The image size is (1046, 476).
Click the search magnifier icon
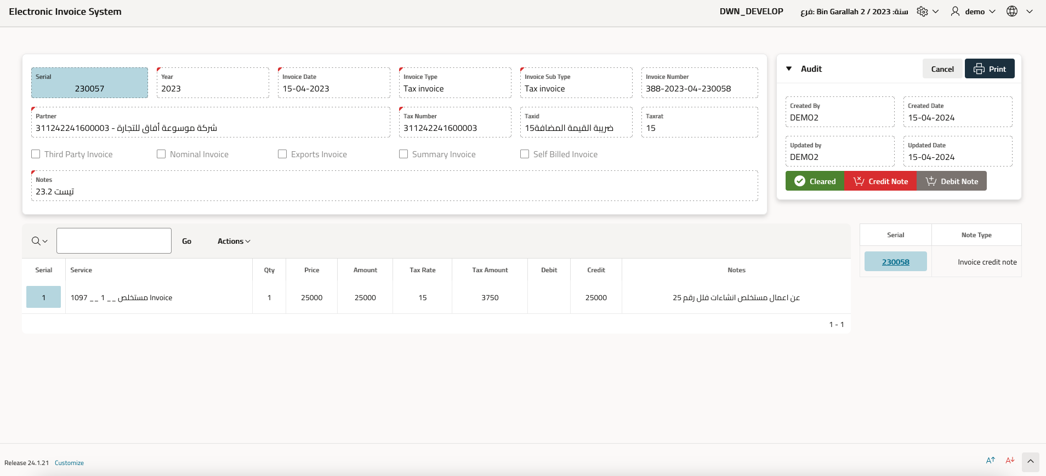click(x=36, y=241)
